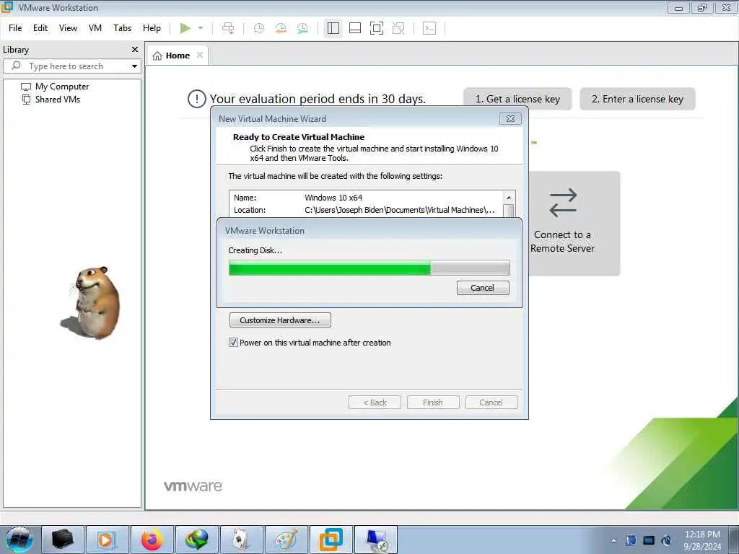The width and height of the screenshot is (739, 554).
Task: Click Enter a license key button
Action: click(637, 99)
